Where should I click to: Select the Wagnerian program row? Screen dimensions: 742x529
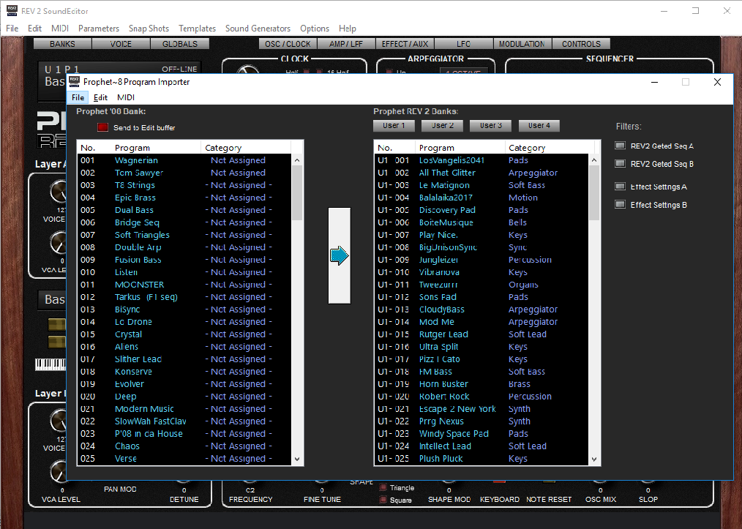pyautogui.click(x=136, y=160)
